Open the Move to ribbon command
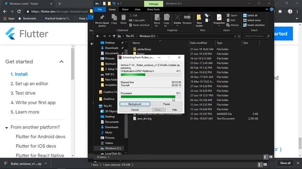This screenshot has width=302, height=169. coord(157,20)
